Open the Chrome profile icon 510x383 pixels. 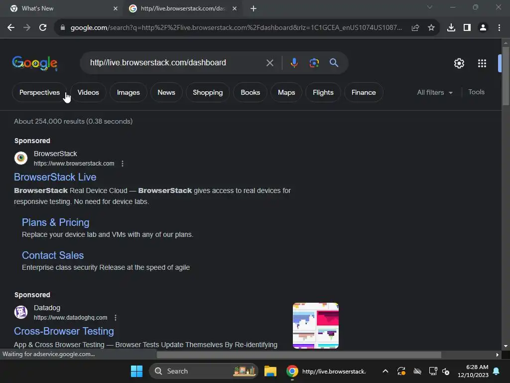[x=483, y=28]
